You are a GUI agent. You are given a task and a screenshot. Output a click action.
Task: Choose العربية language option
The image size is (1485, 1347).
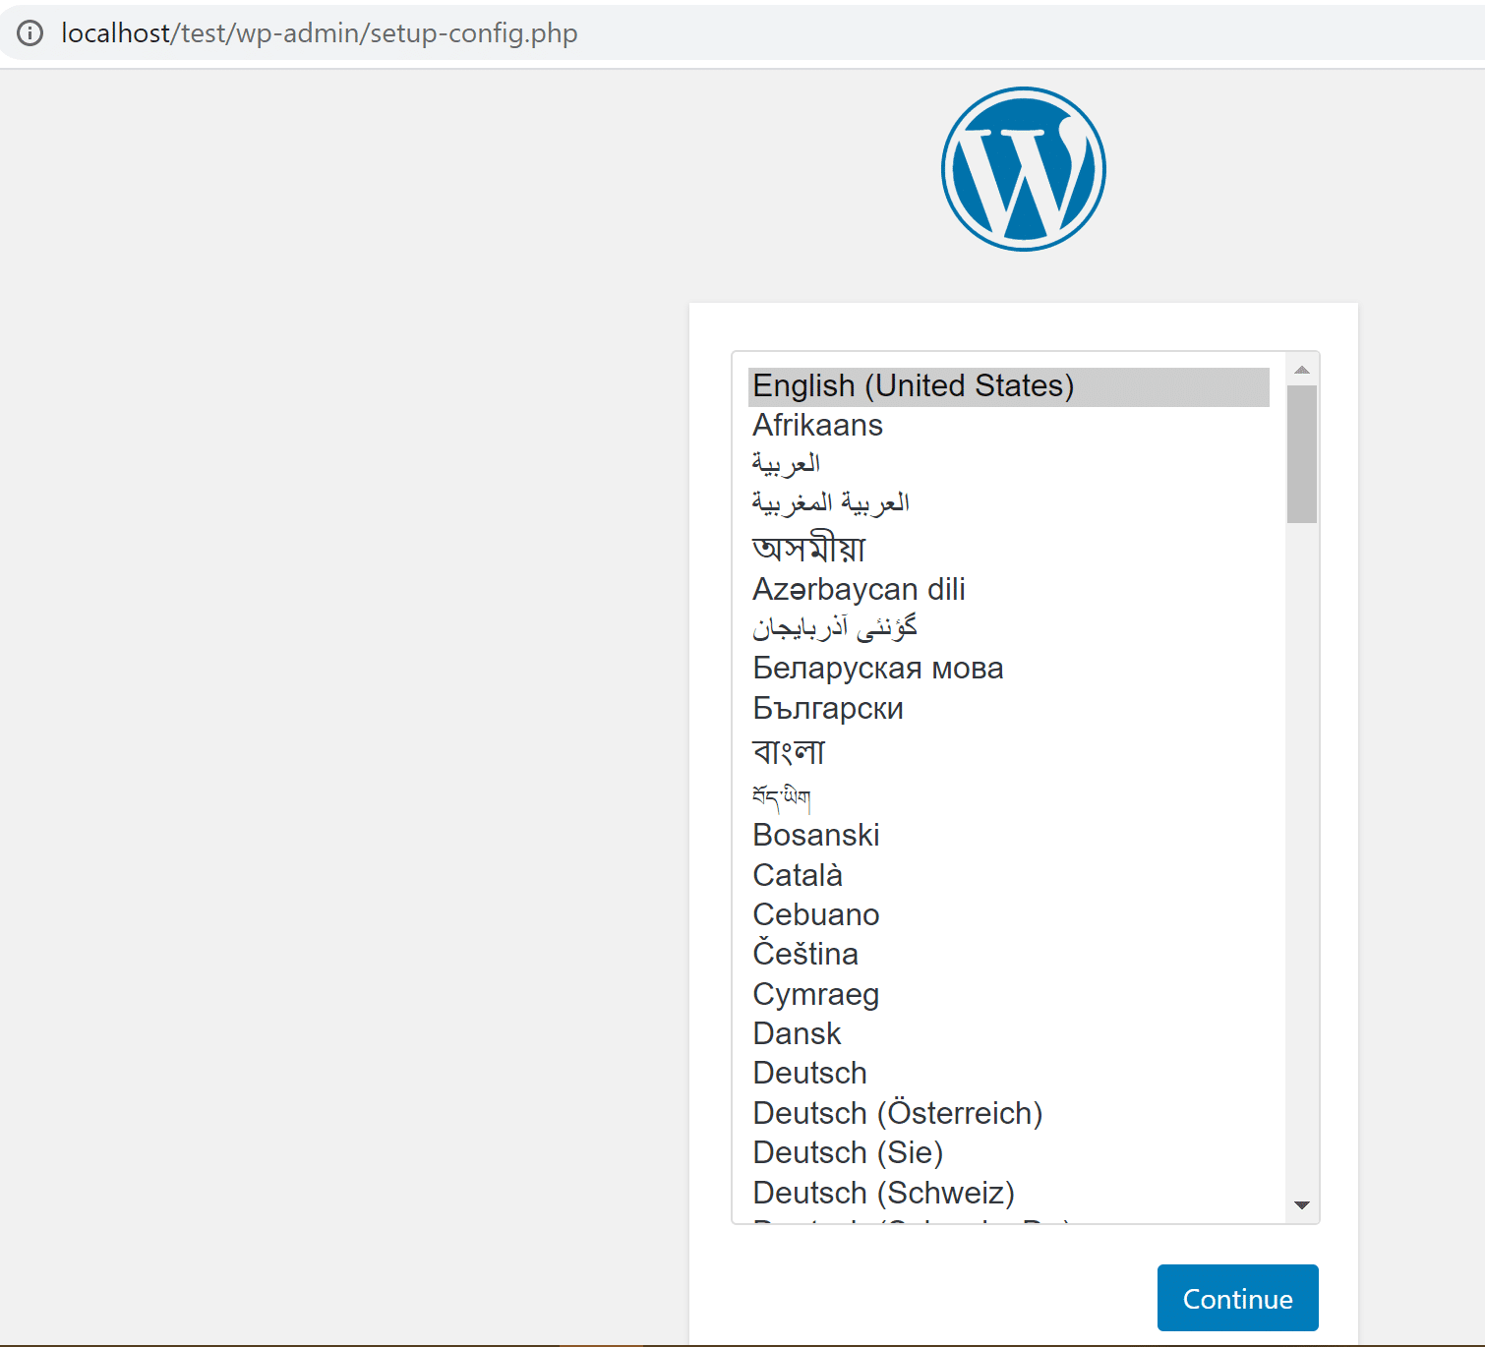(x=1009, y=464)
